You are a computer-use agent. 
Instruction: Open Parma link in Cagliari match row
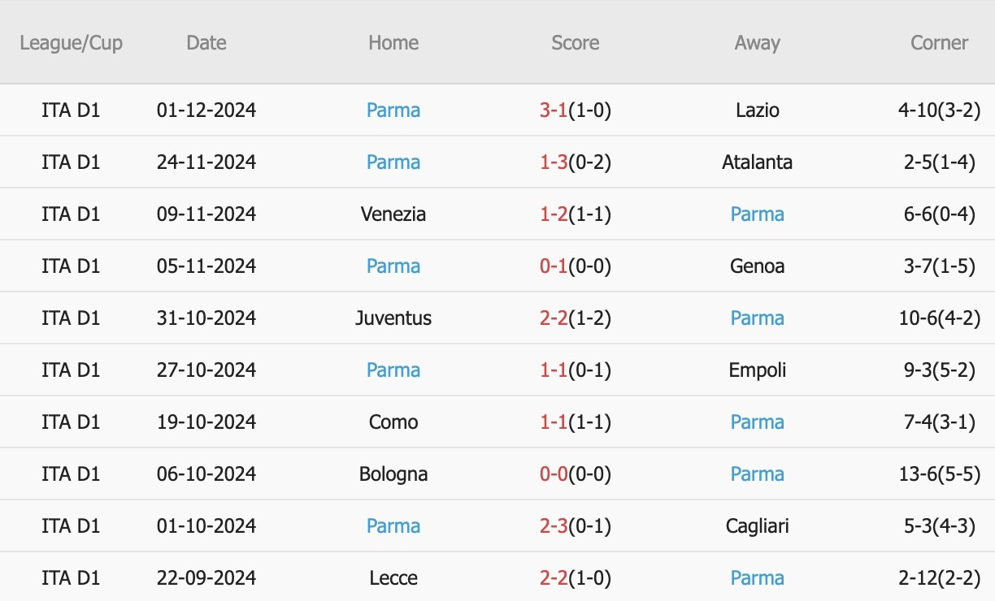(x=393, y=525)
